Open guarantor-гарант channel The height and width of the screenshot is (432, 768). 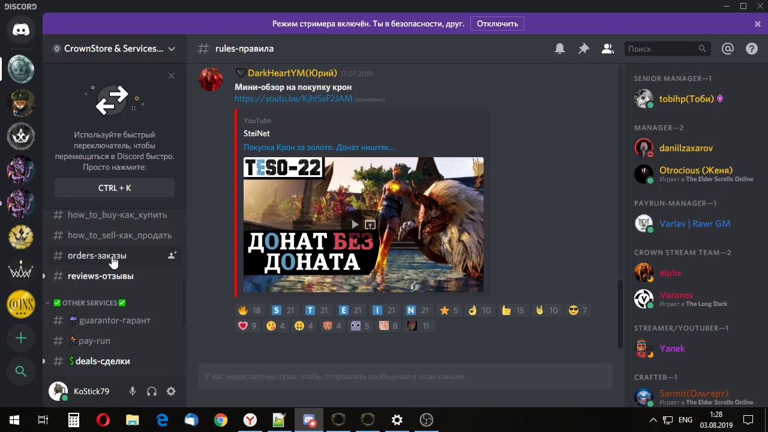[x=115, y=320]
